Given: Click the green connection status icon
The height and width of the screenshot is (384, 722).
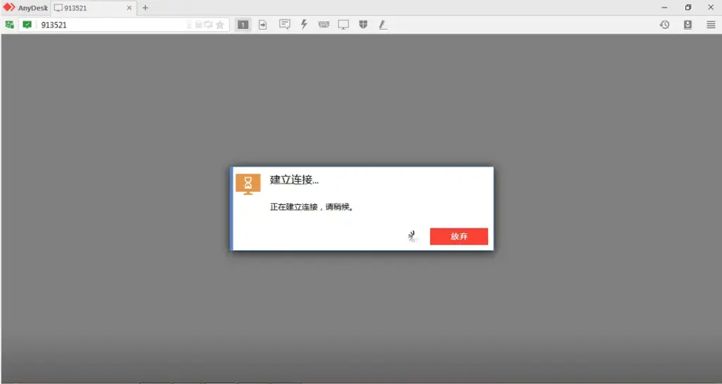Looking at the screenshot, I should 9,25.
